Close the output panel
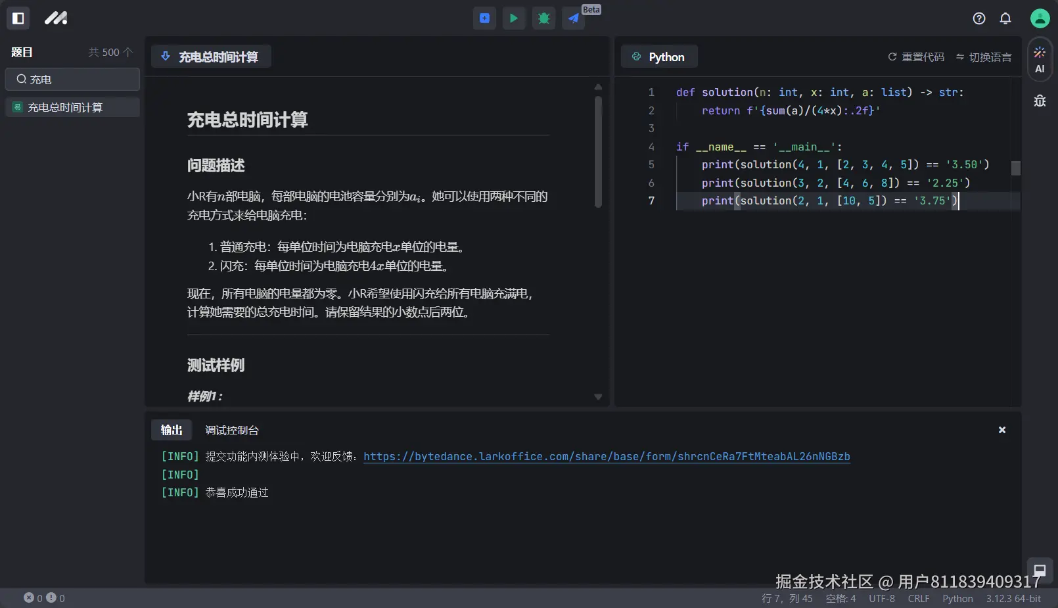The width and height of the screenshot is (1058, 608). [1002, 430]
